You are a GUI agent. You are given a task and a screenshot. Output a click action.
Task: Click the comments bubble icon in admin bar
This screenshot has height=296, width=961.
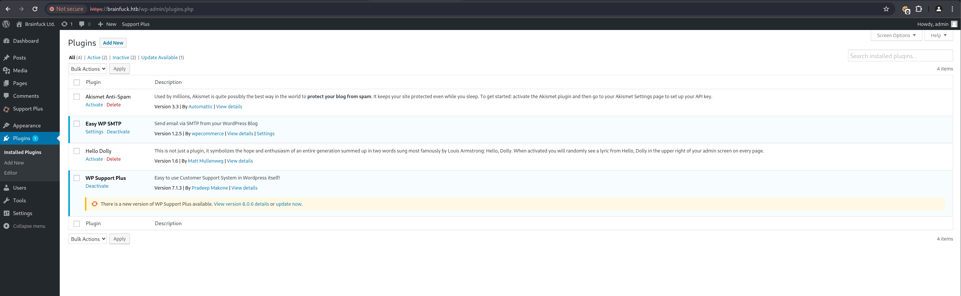point(82,24)
